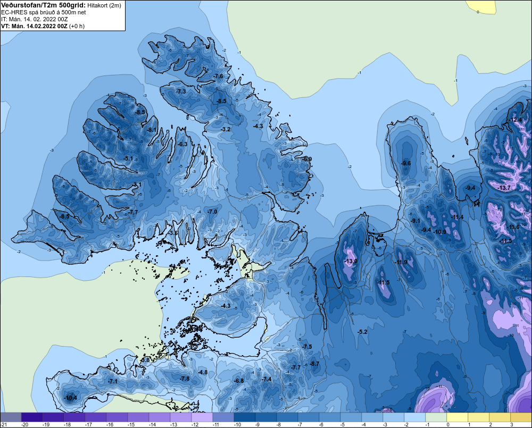Click the temperature label "-7.8" on the map
Screen dimensions: 532x428
pos(185,379)
